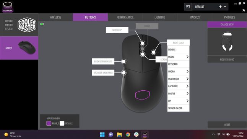Click the BROWSER FORWARD assignment label
The height and width of the screenshot is (139, 247).
[x=103, y=61]
